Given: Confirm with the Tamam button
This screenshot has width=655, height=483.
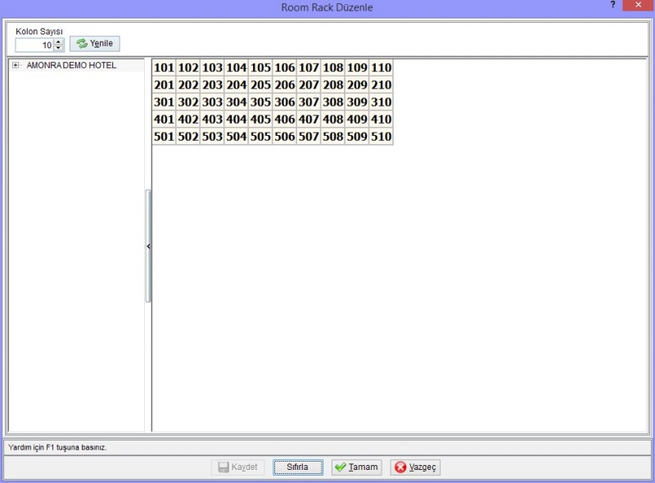Looking at the screenshot, I should tap(357, 467).
